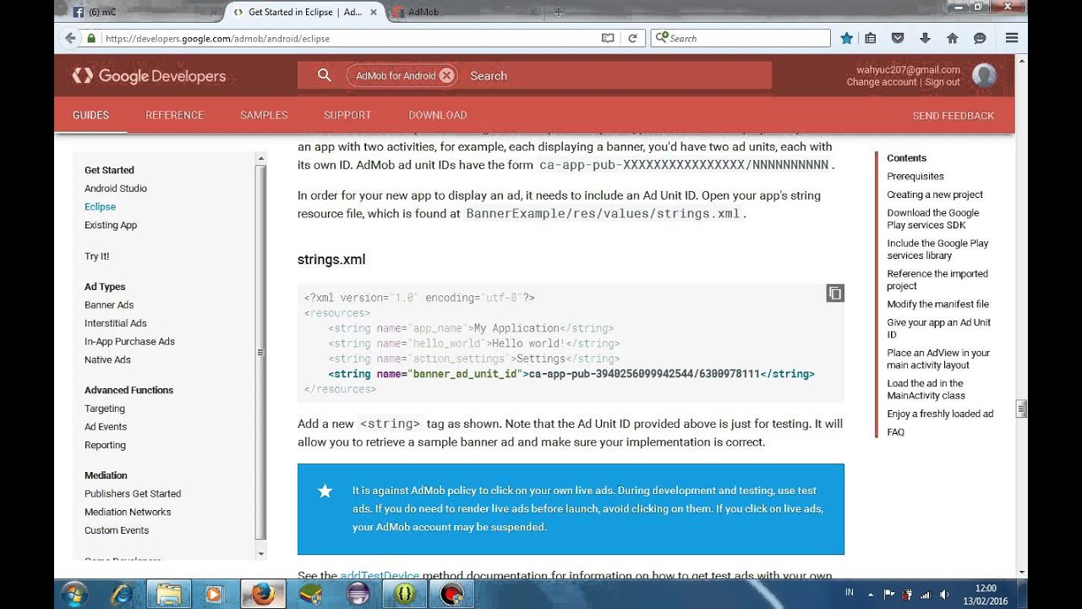
Task: Open the REFERENCE navigation tab
Action: pos(175,115)
